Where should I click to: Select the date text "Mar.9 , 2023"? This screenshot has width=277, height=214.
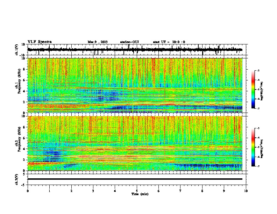[x=98, y=42]
